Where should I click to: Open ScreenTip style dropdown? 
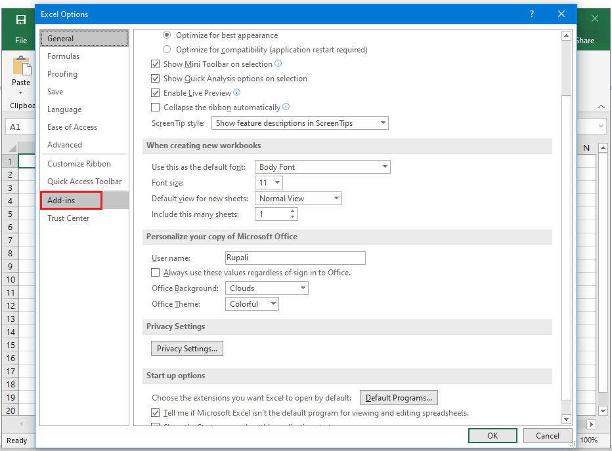click(x=299, y=123)
